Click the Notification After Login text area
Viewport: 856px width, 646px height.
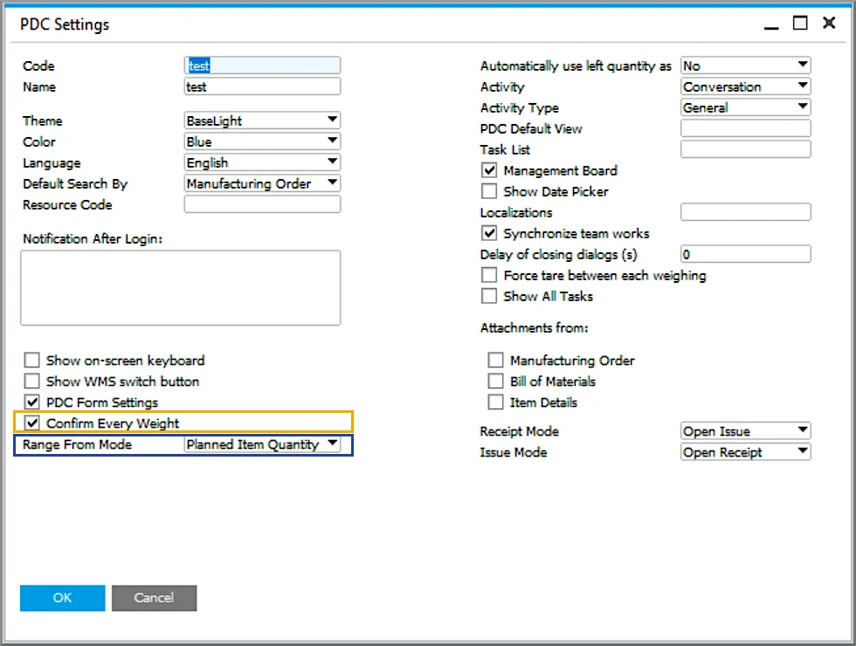tap(180, 287)
